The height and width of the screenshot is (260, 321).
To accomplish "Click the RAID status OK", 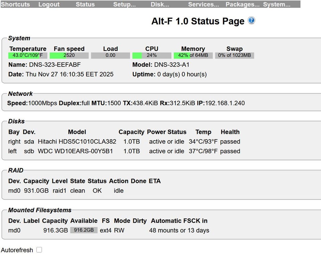I will click(97, 191).
